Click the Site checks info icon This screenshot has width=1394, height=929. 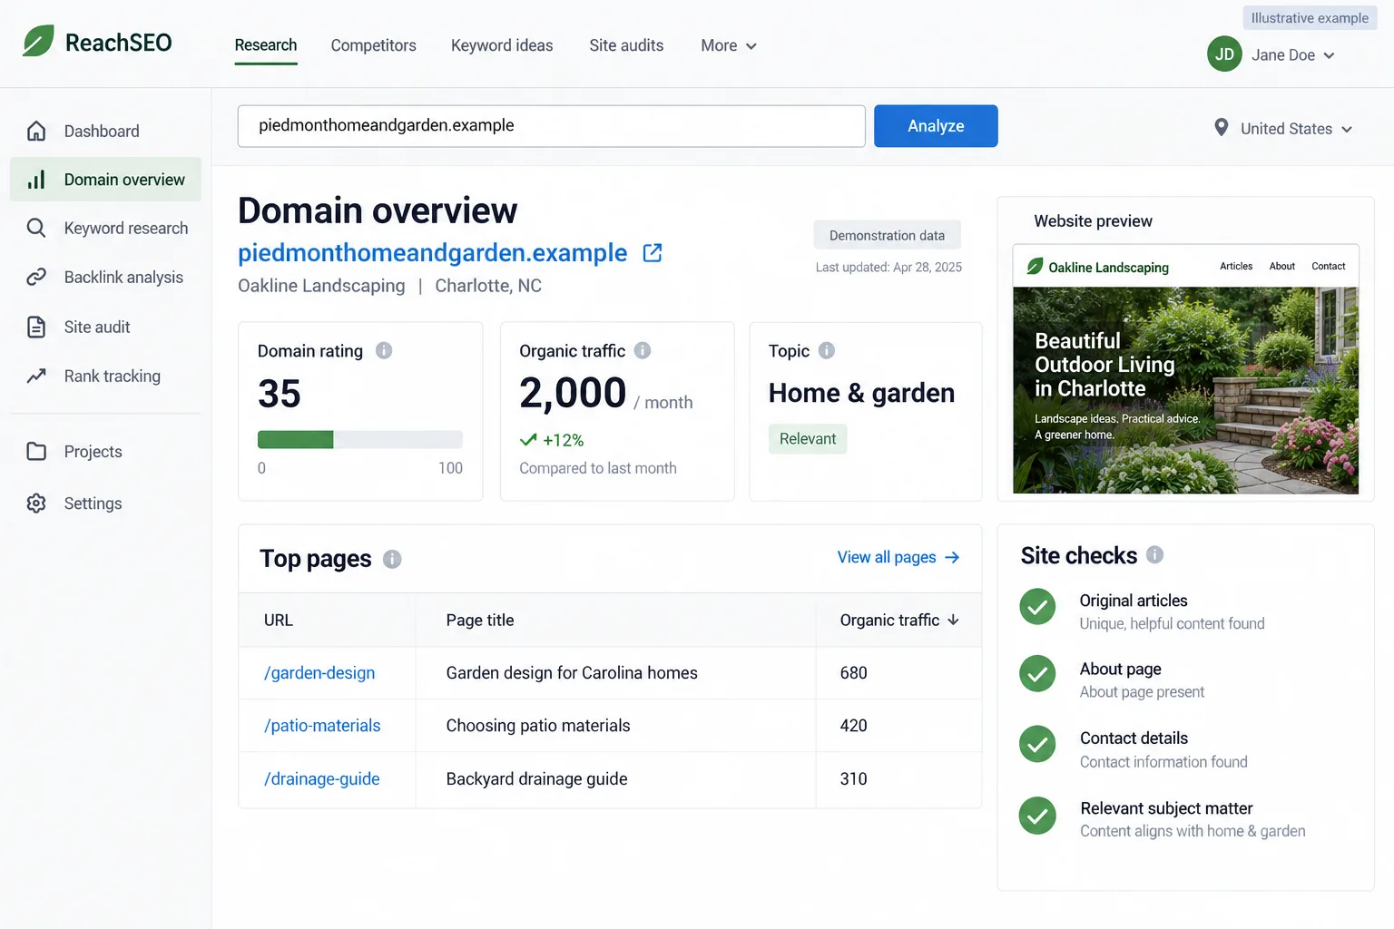coord(1154,554)
